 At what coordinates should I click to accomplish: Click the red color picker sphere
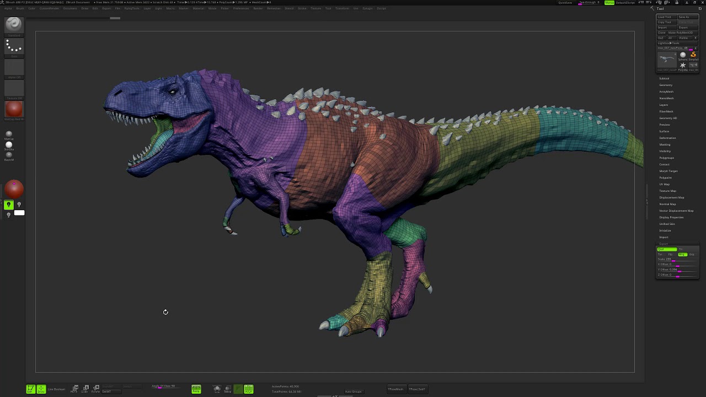(x=14, y=189)
